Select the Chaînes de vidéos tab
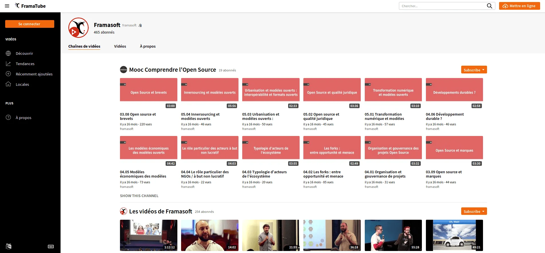 [84, 46]
